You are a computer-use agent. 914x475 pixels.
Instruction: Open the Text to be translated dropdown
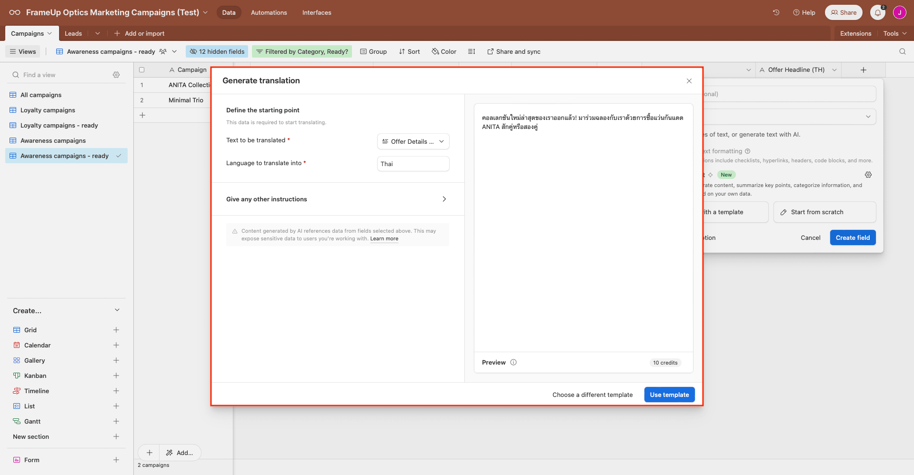click(412, 141)
